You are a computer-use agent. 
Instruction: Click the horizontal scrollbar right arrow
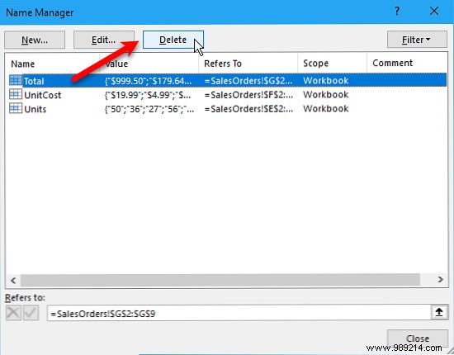pyautogui.click(x=440, y=280)
